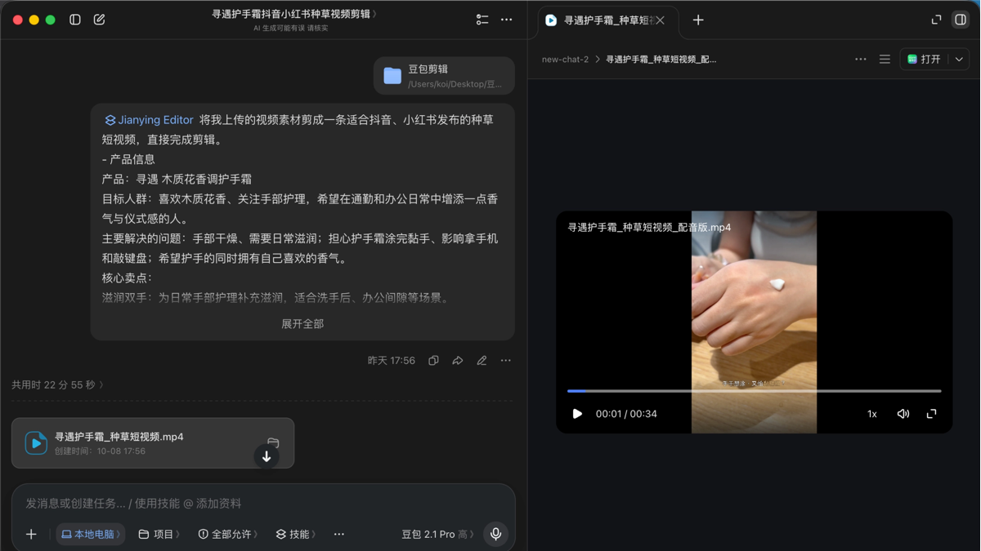Open the 豆包剪辑 folder attachment
This screenshot has height=551, width=981.
[444, 76]
